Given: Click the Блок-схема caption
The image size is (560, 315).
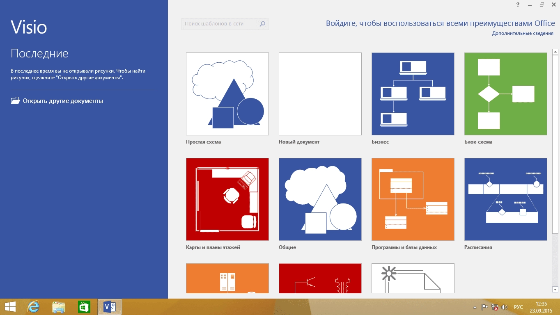Looking at the screenshot, I should point(478,142).
